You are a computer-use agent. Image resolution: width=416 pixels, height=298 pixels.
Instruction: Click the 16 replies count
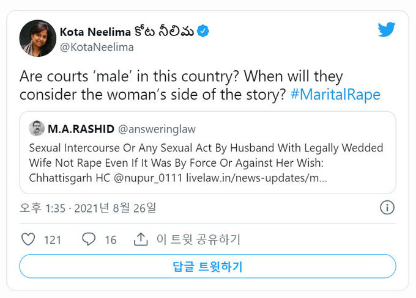click(x=110, y=240)
